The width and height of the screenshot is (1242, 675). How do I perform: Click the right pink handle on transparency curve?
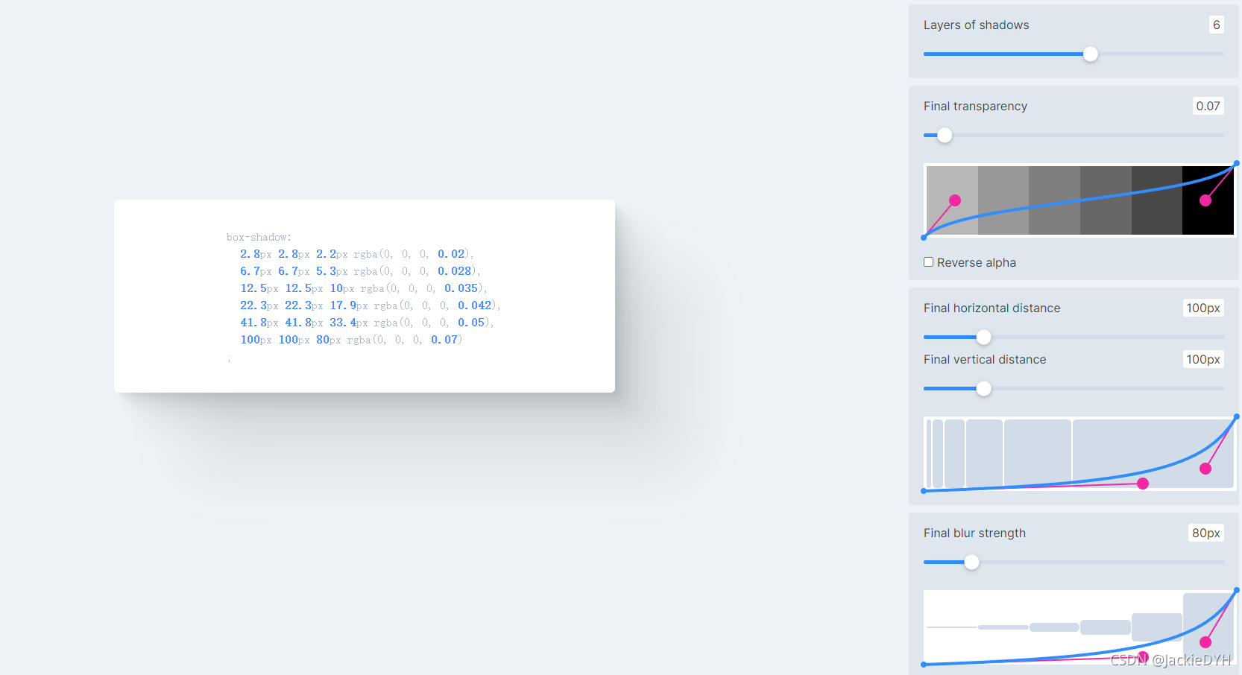point(1205,200)
